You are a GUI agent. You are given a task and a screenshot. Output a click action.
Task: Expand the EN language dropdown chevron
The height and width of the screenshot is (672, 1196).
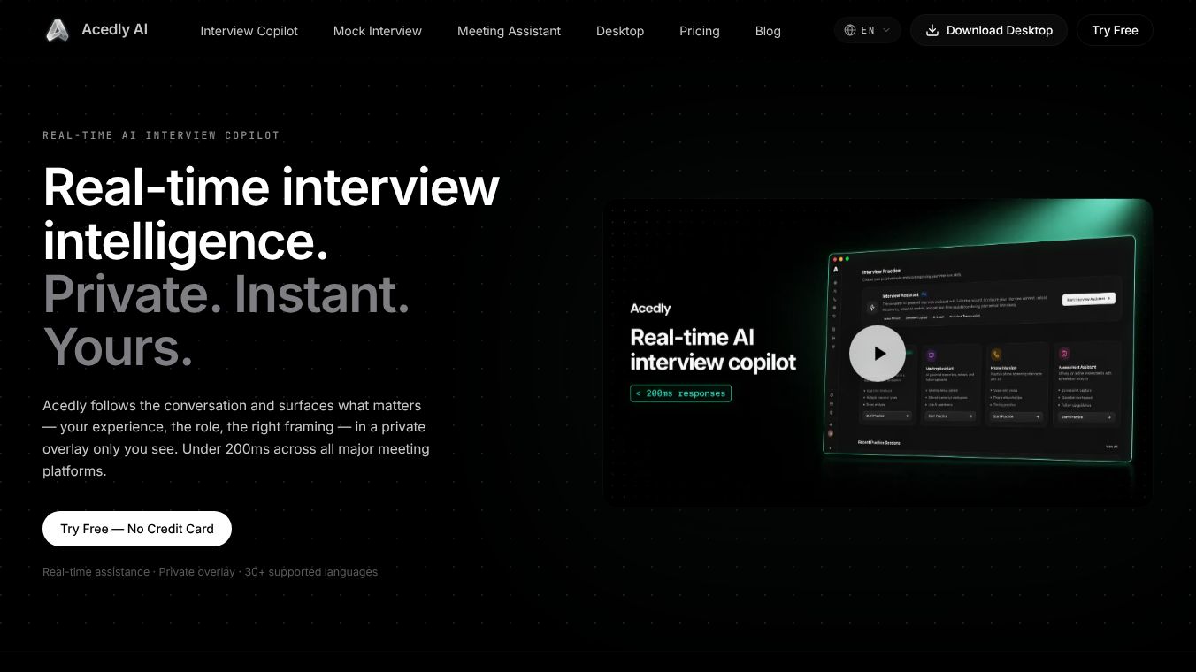pos(886,30)
